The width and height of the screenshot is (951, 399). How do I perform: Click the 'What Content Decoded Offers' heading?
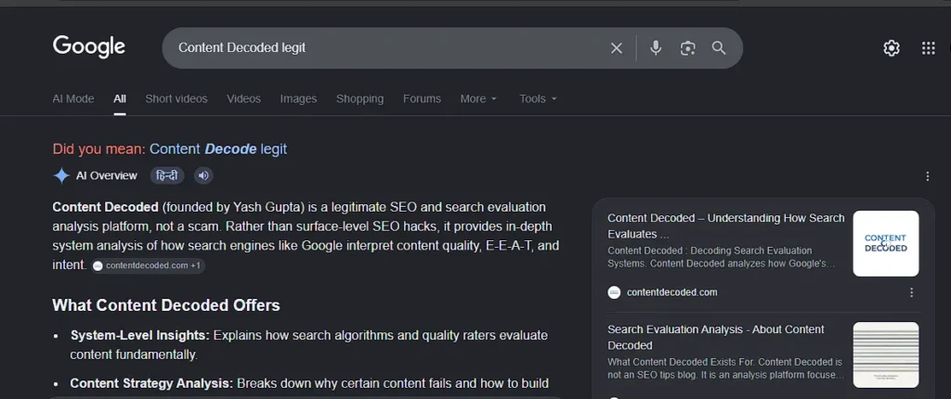166,305
